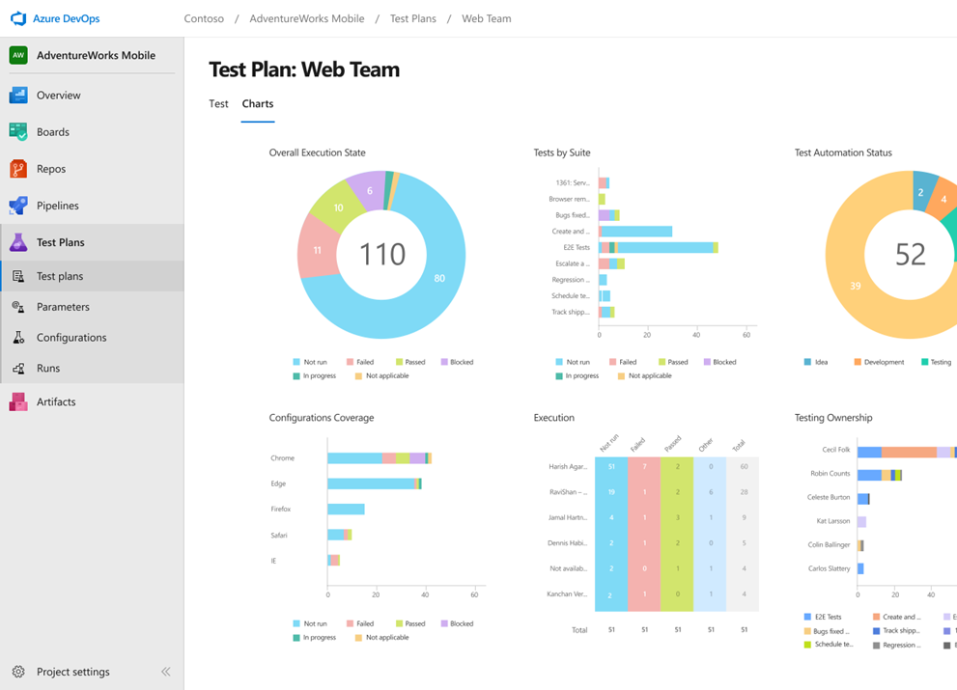Select the Charts tab
Image resolution: width=957 pixels, height=690 pixels.
257,103
